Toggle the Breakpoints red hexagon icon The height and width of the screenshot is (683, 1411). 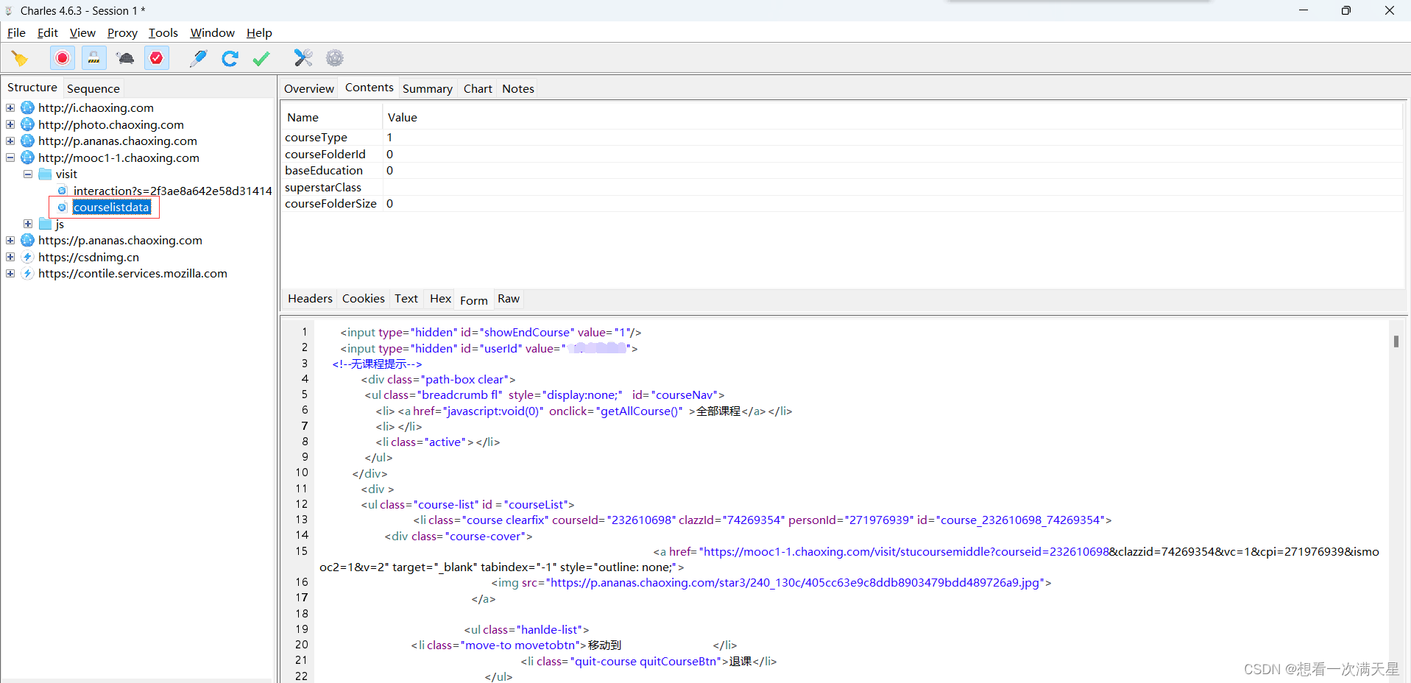coord(157,58)
